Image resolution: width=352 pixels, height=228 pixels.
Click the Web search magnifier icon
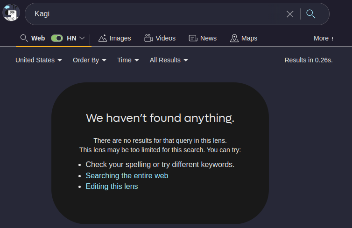[24, 38]
